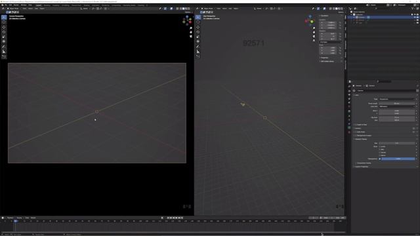This screenshot has width=420, height=236.
Task: Toggle camera view icon in right viewport
Action: click(x=314, y=37)
